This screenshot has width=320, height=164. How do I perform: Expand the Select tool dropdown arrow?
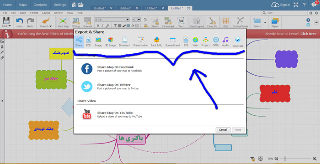pos(265,22)
